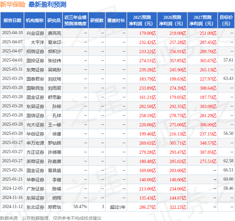Click the 322.22亿 forecast value
The image size is (235, 221).
click(178, 207)
